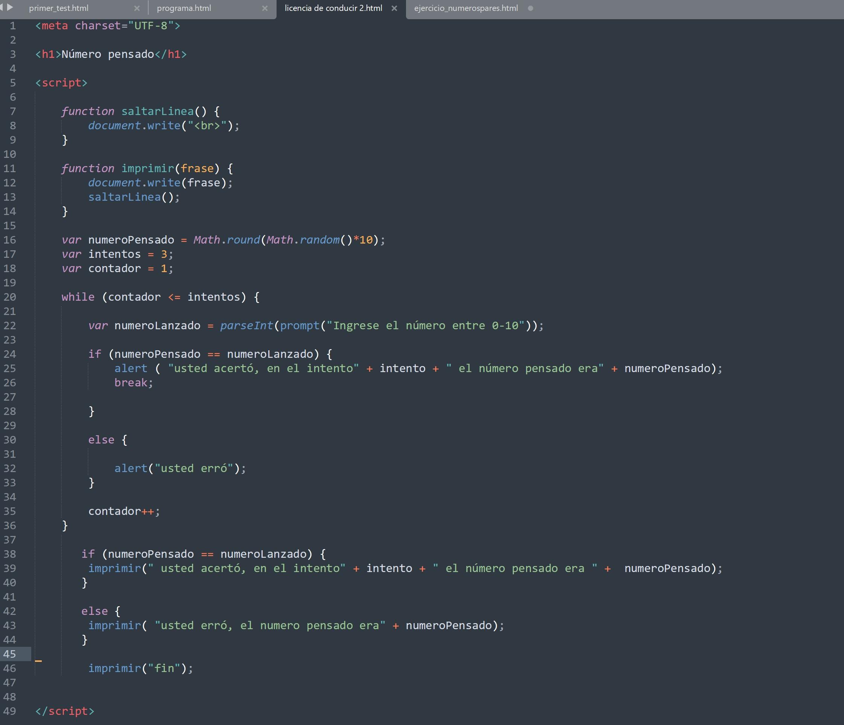The width and height of the screenshot is (844, 725).
Task: Click the closing brace on line 44
Action: click(x=85, y=640)
